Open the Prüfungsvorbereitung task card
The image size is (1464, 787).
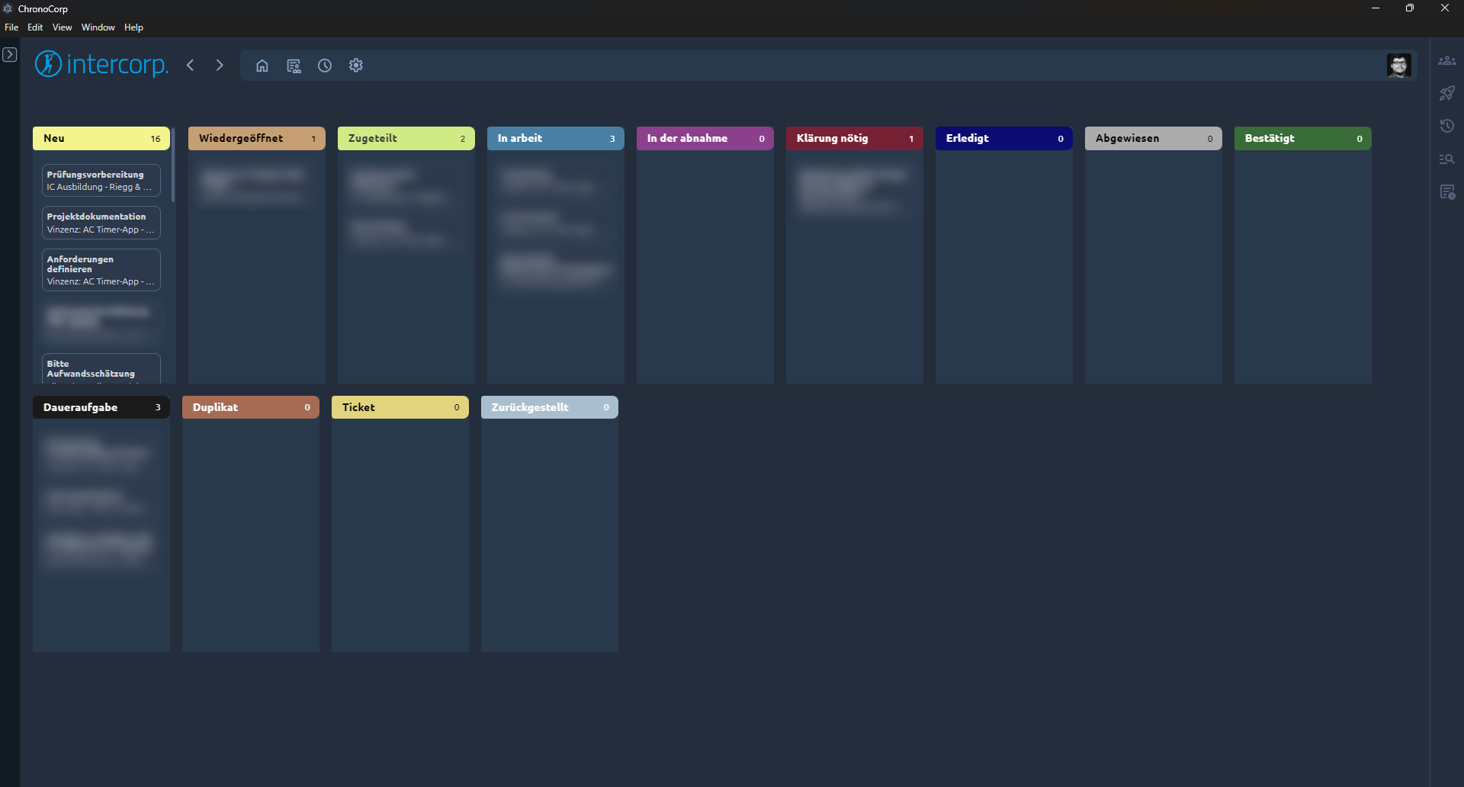point(101,180)
